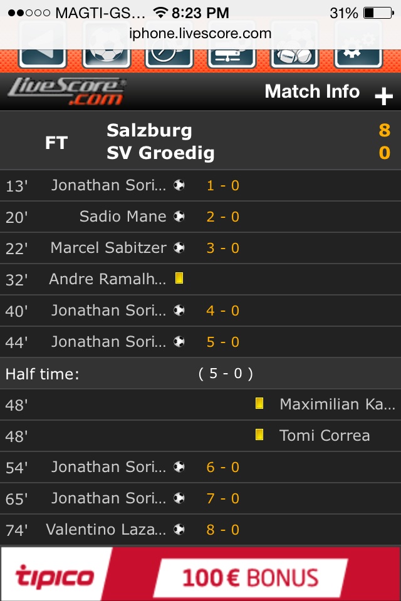Tap the goal ball icon at 13'
Screen dimensions: 401x601
coord(179,185)
